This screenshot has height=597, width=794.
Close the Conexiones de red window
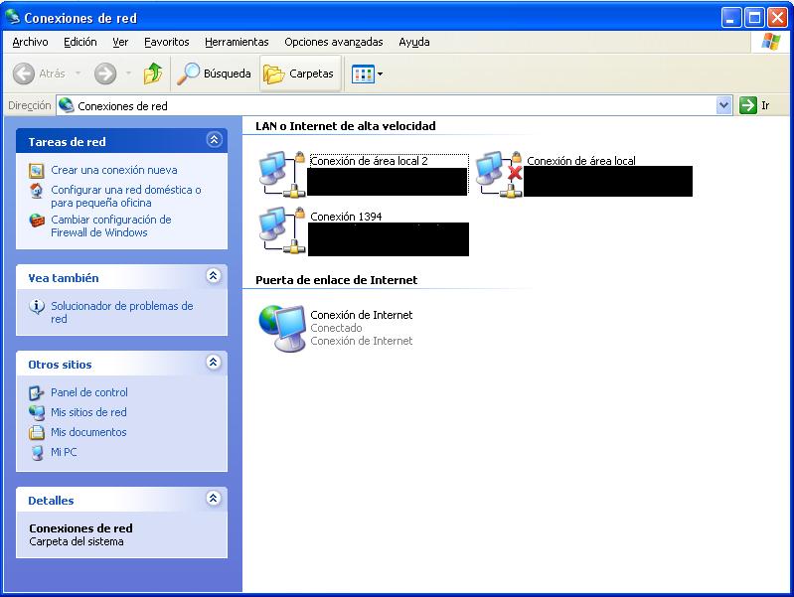click(777, 18)
